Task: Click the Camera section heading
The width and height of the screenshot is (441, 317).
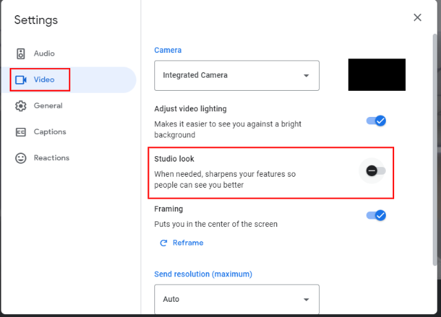Action: click(x=168, y=50)
